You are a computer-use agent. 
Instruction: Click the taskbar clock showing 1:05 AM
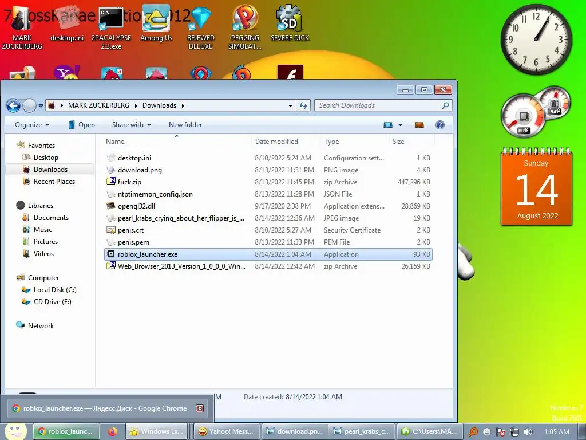[x=556, y=431]
